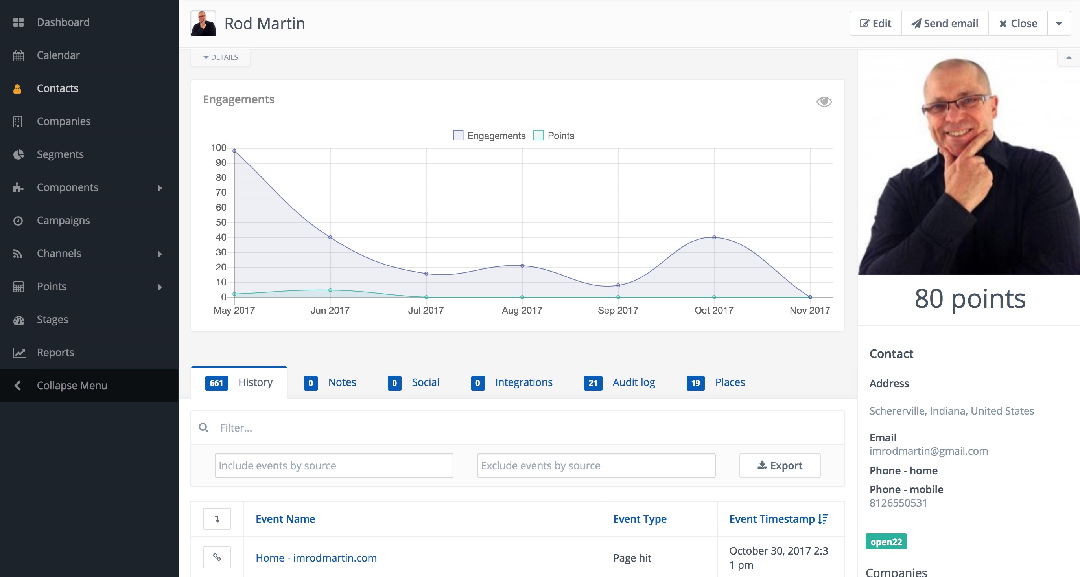The height and width of the screenshot is (577, 1080).
Task: Click the Collapse Menu chevron icon
Action: pos(18,386)
